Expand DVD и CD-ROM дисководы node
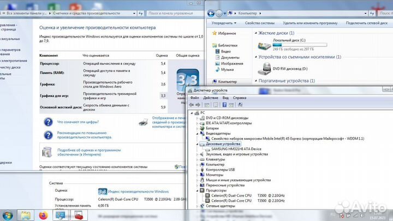The width and height of the screenshot is (393, 221). tap(197, 118)
